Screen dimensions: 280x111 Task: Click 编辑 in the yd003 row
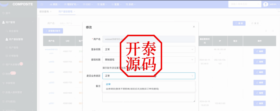(x=259, y=82)
